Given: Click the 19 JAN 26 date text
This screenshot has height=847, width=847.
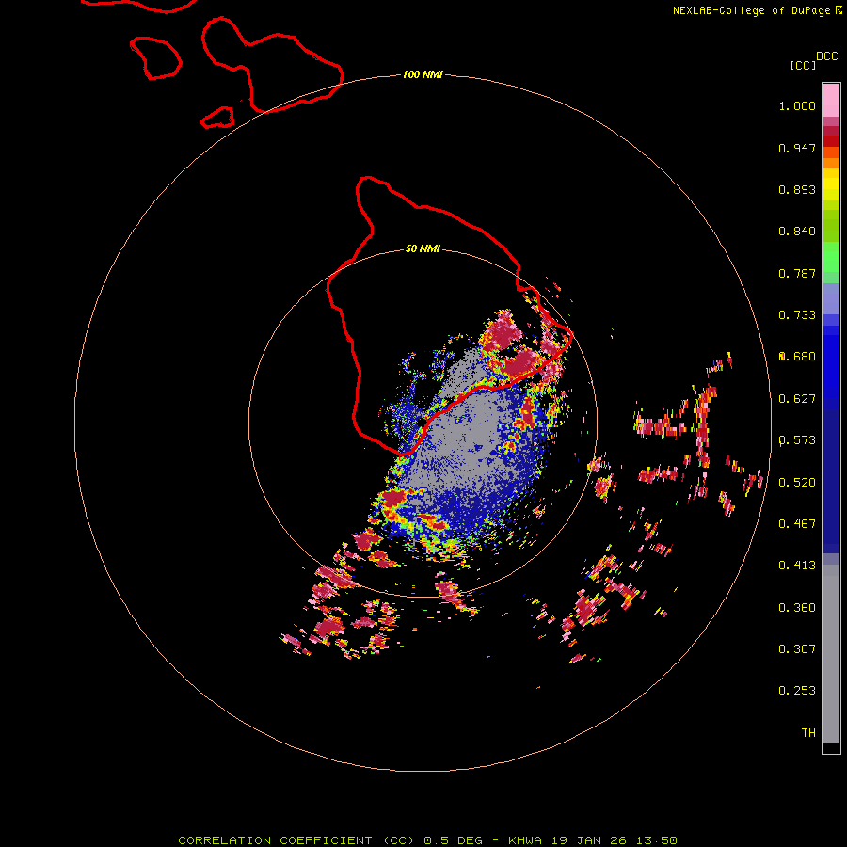Looking at the screenshot, I should point(587,840).
